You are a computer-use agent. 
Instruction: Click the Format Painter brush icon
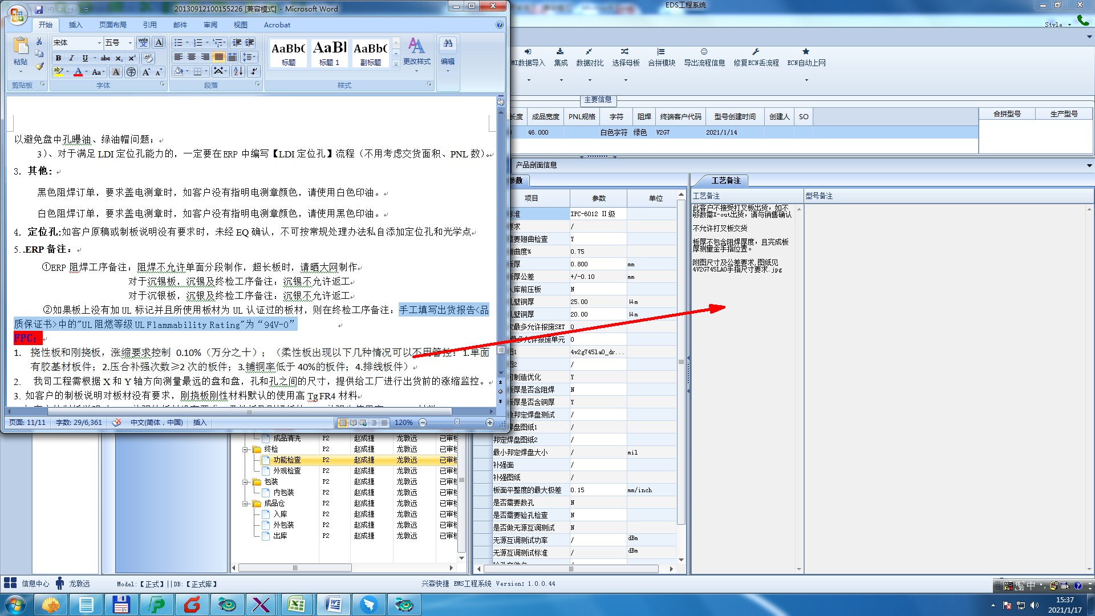[x=39, y=67]
